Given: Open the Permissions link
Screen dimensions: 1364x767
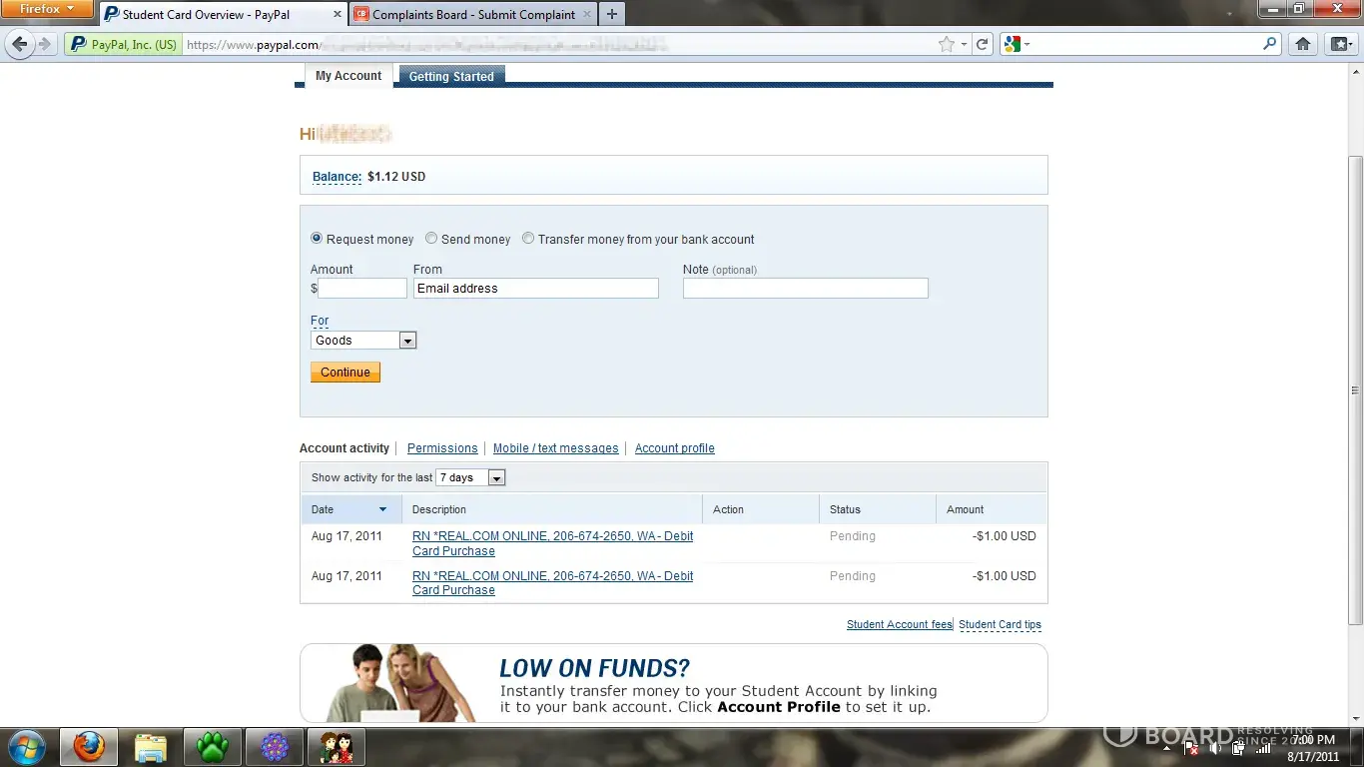Looking at the screenshot, I should click(x=442, y=448).
